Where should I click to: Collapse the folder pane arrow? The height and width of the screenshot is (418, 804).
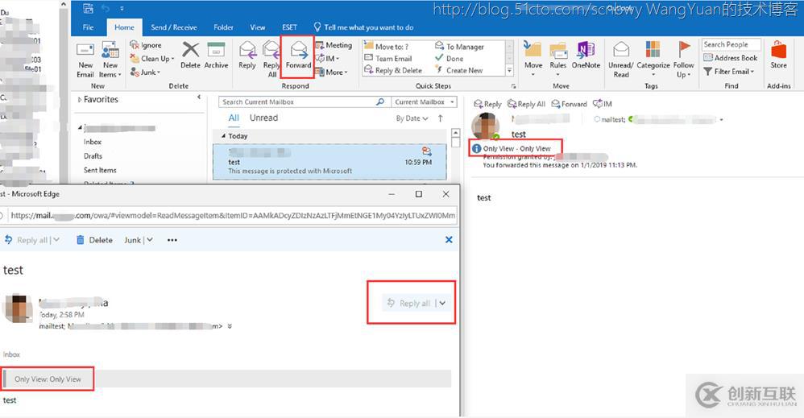pyautogui.click(x=199, y=97)
